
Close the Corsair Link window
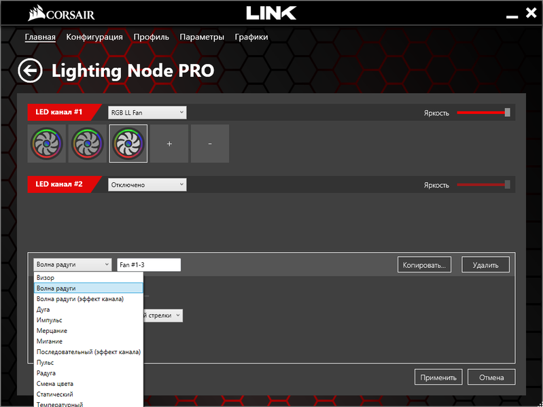tap(531, 13)
